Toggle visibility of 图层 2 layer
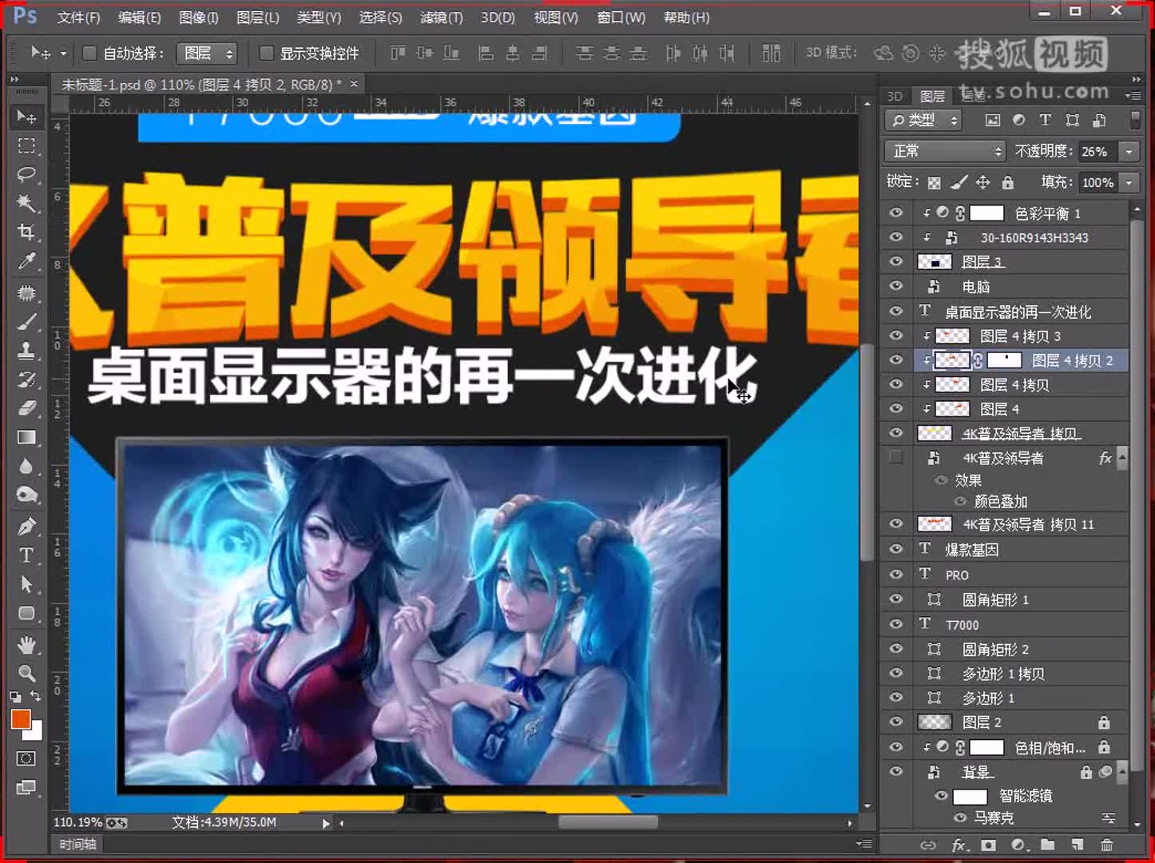Image resolution: width=1155 pixels, height=863 pixels. (x=895, y=722)
